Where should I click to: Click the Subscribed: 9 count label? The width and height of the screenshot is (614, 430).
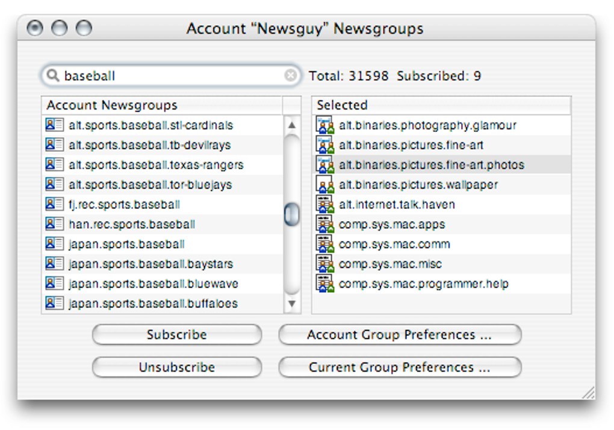point(439,76)
